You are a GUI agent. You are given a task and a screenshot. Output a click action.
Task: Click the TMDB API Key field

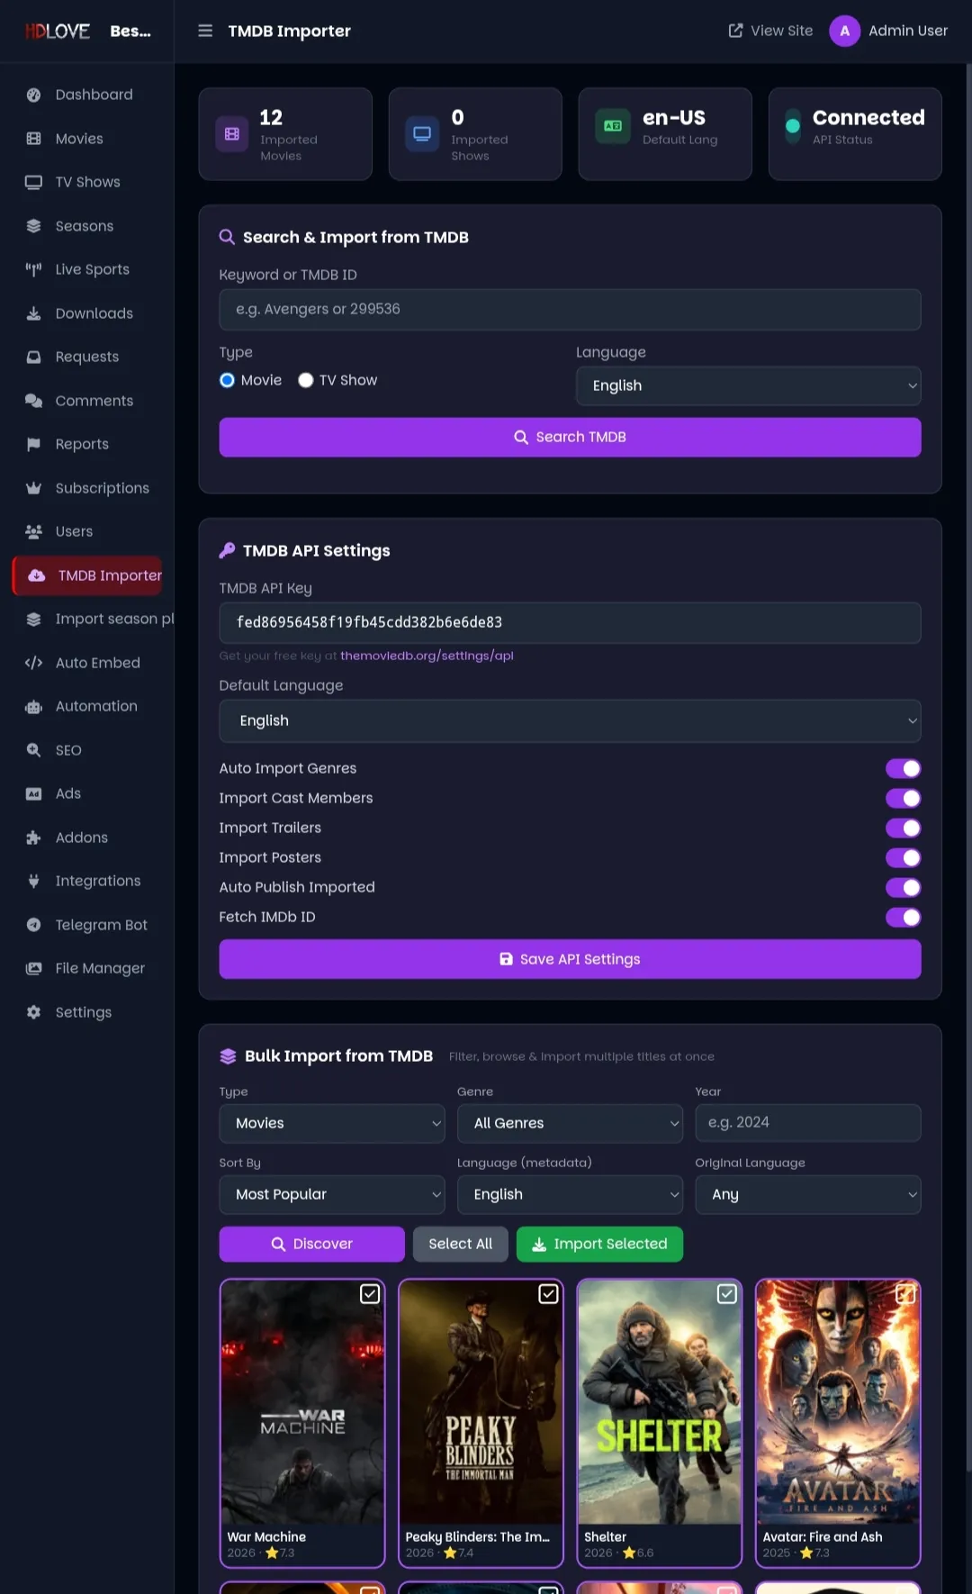tap(570, 622)
